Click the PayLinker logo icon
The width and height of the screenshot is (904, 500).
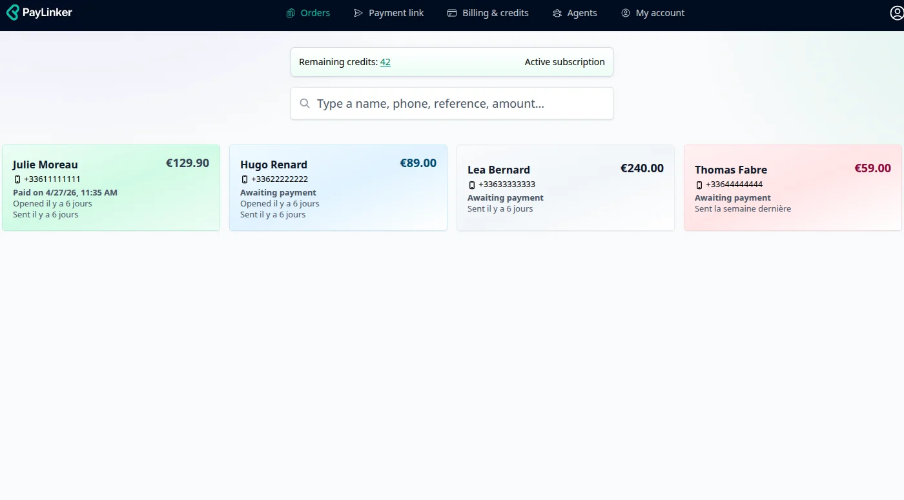coord(13,12)
